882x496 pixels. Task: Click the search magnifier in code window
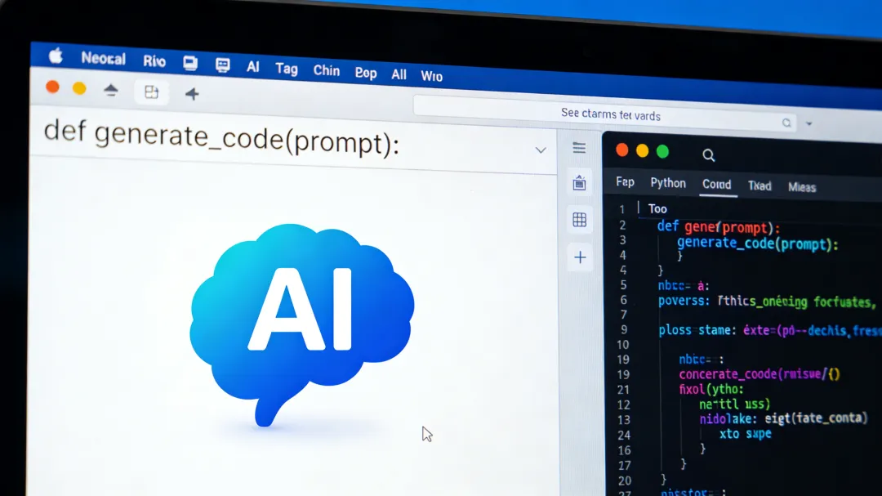click(708, 155)
